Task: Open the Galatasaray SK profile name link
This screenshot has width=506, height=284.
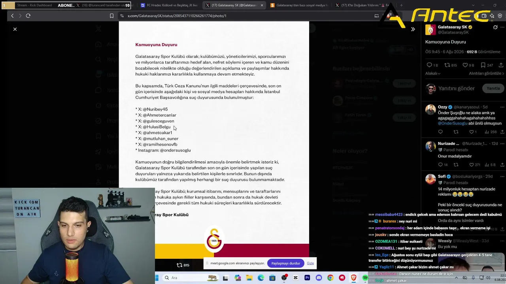Action: [x=453, y=27]
